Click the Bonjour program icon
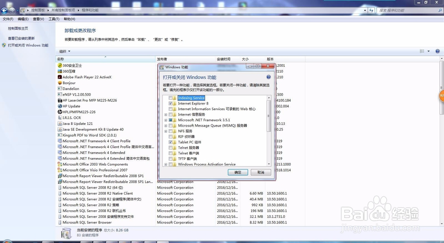This screenshot has width=444, height=243. point(60,83)
